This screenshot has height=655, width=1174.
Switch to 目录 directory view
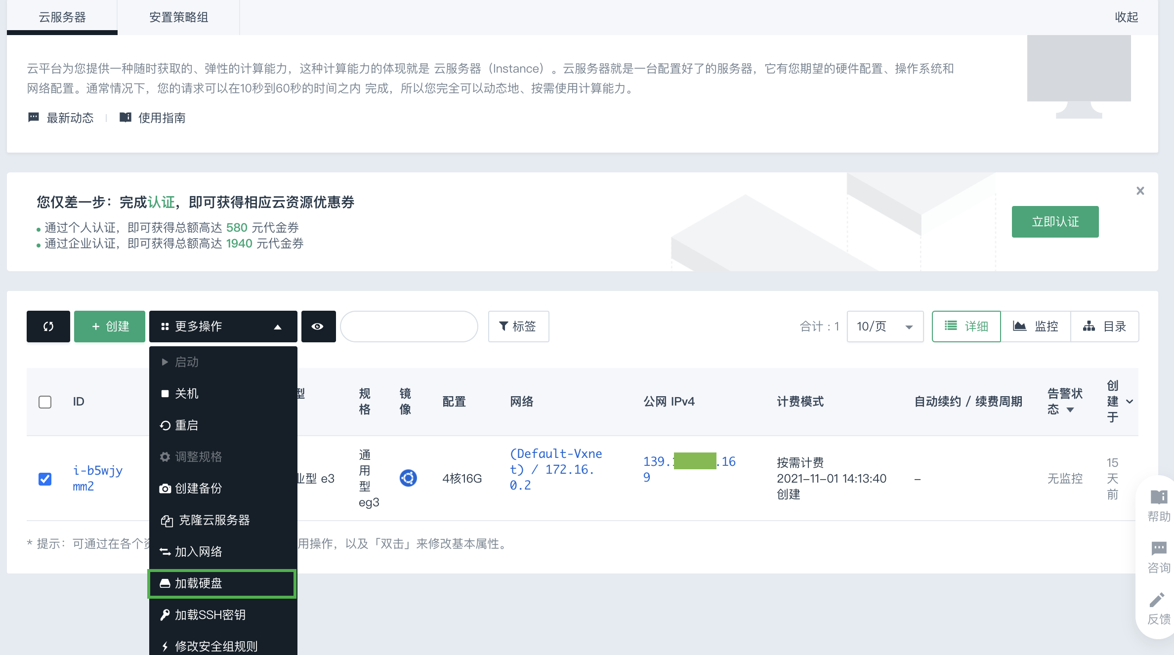(1105, 326)
